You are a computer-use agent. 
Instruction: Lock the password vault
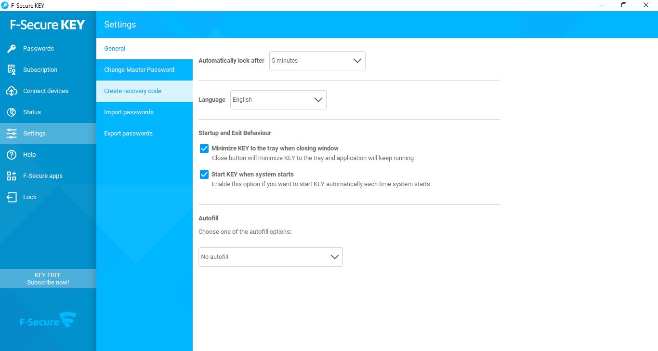coord(48,197)
